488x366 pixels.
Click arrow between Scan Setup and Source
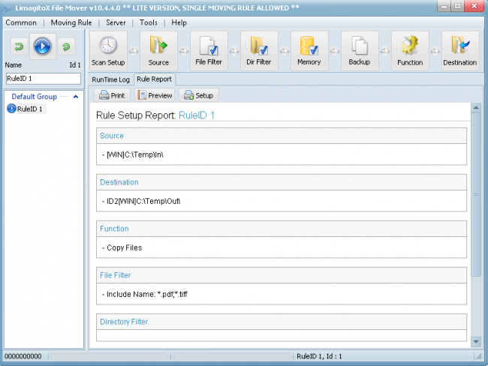pos(134,51)
